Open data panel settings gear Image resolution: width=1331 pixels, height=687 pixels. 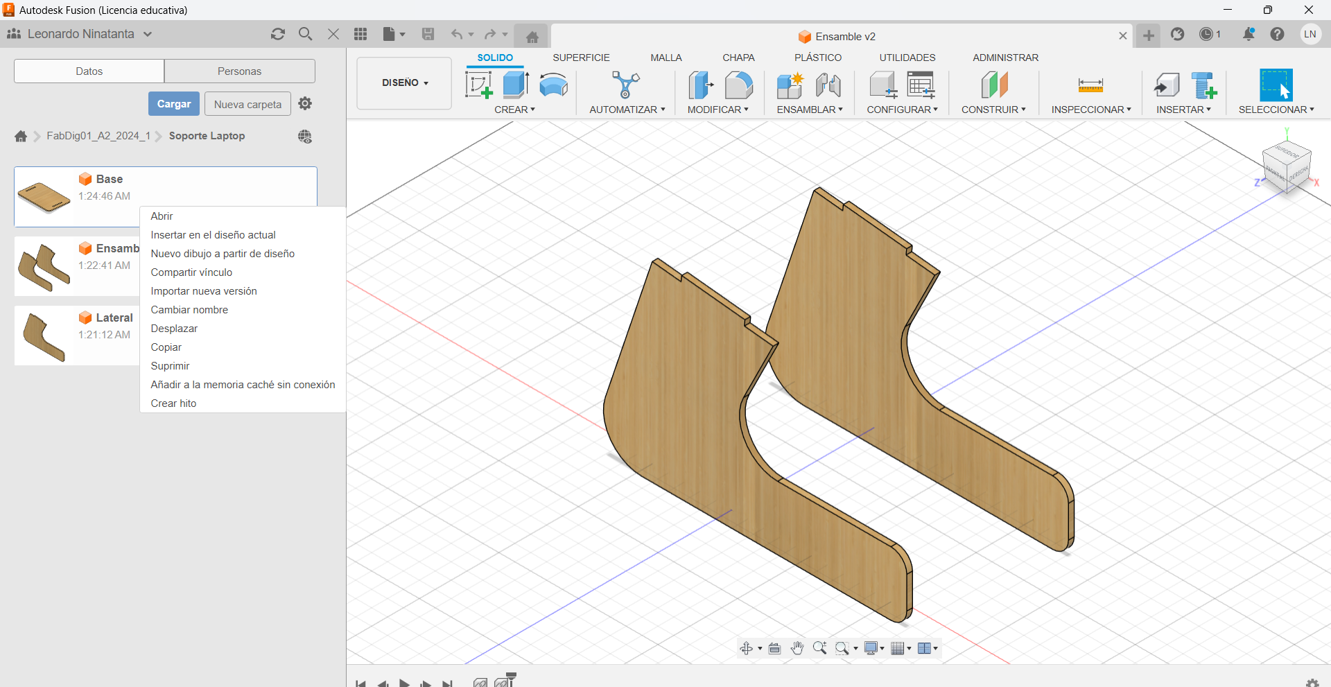[305, 103]
